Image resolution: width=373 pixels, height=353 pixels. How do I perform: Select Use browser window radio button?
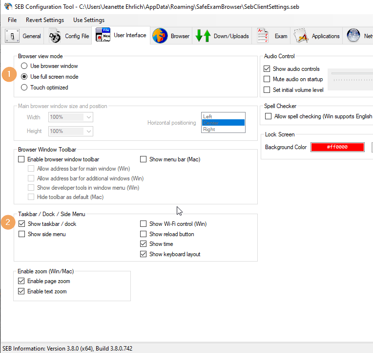[24, 66]
